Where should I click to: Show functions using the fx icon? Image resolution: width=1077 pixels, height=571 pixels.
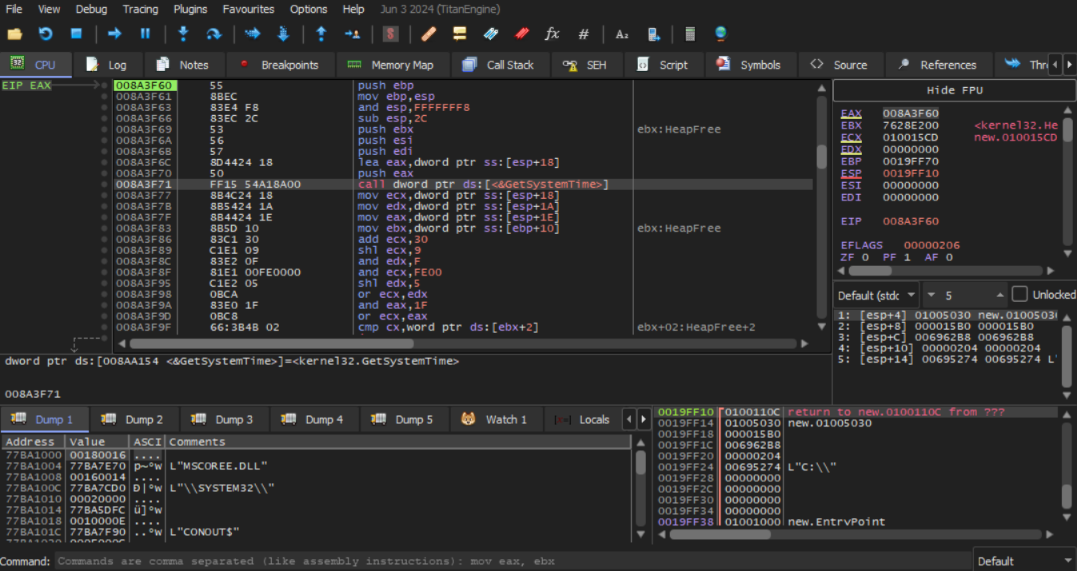point(552,34)
